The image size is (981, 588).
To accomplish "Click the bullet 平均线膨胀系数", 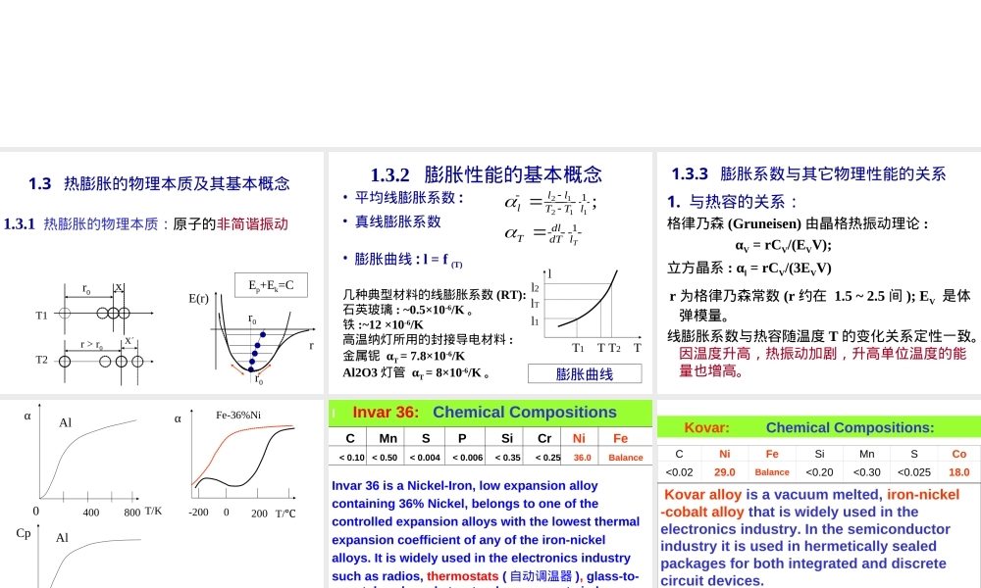I will coord(409,198).
